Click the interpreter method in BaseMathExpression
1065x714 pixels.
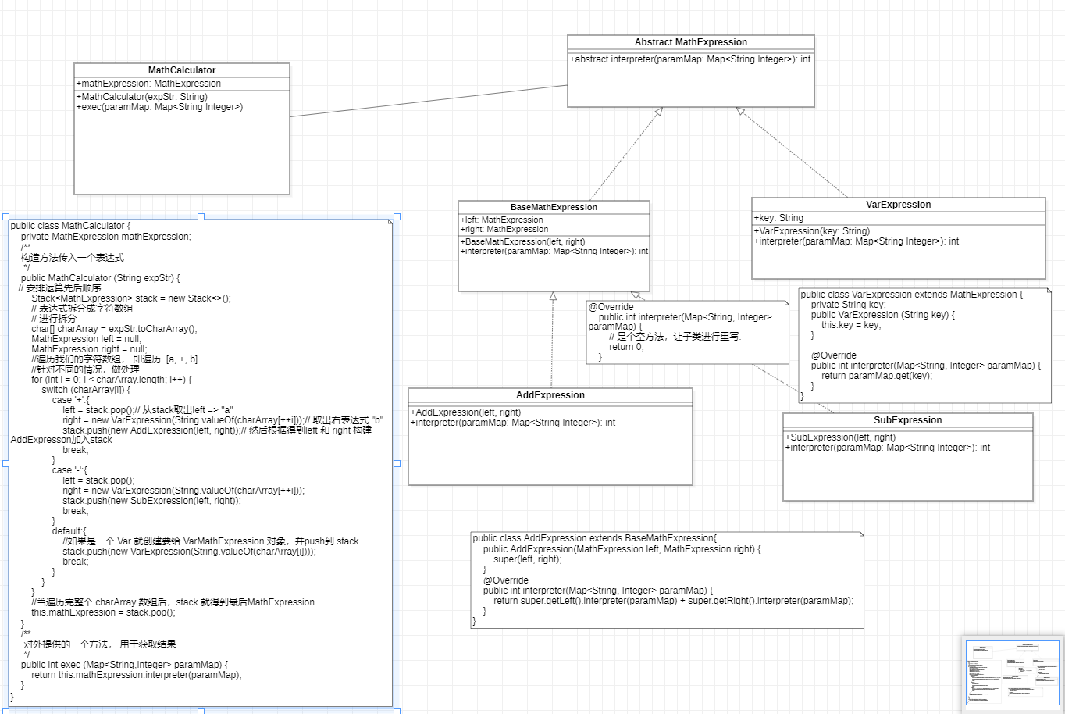point(554,251)
